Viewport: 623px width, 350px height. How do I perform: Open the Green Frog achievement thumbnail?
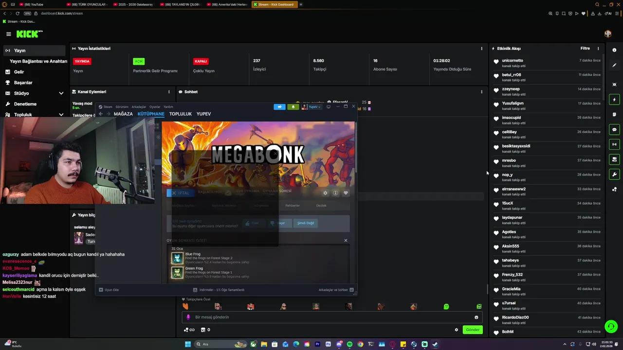(x=177, y=273)
